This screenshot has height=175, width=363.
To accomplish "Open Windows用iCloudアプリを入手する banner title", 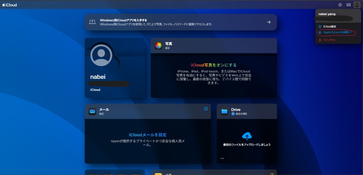I will tap(123, 20).
